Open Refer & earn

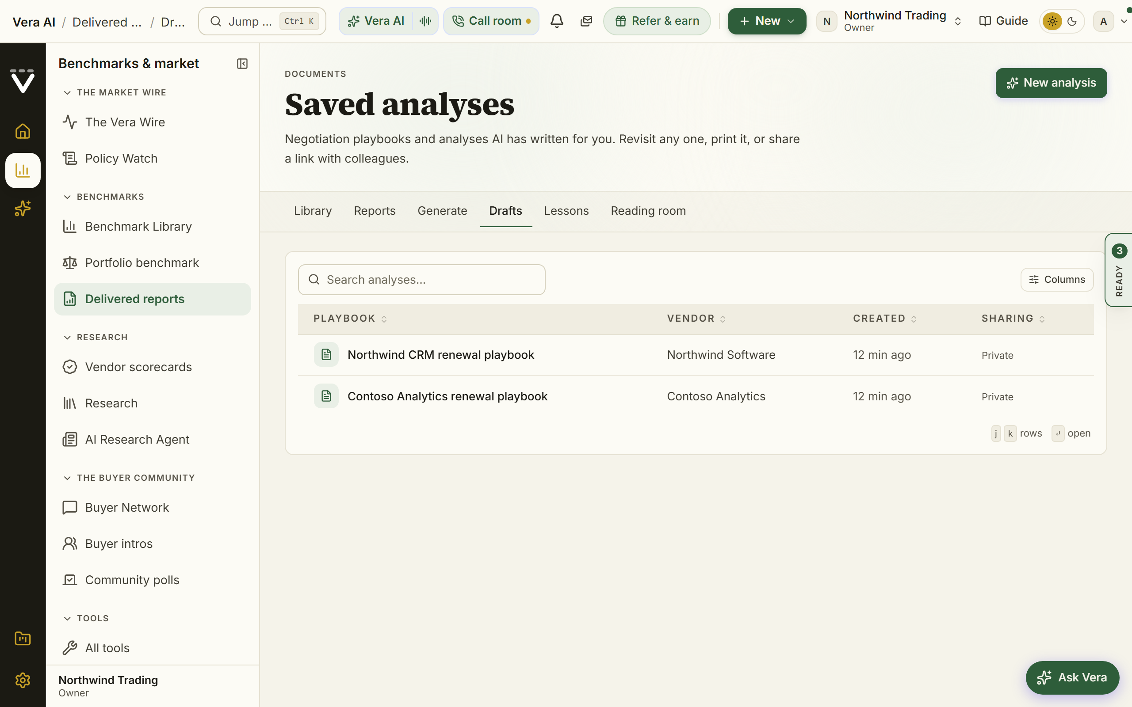coord(657,21)
